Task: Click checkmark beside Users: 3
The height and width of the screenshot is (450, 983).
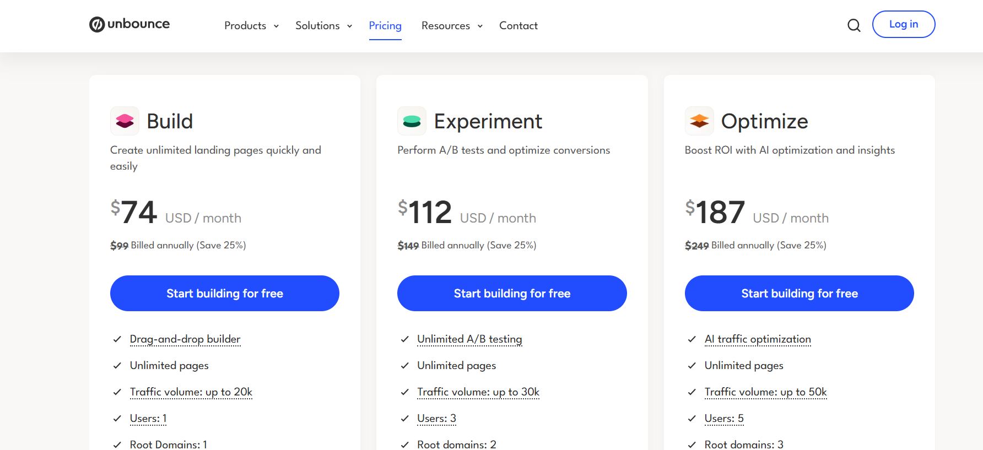Action: (x=404, y=419)
